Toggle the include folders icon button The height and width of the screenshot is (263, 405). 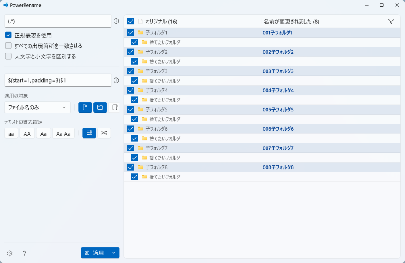tap(100, 107)
